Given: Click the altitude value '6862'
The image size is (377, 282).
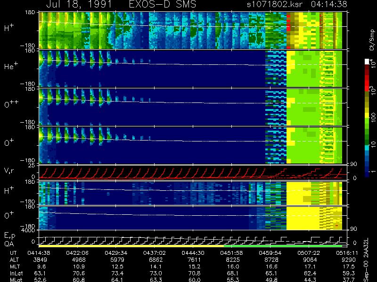Looking at the screenshot, I should click(156, 260).
